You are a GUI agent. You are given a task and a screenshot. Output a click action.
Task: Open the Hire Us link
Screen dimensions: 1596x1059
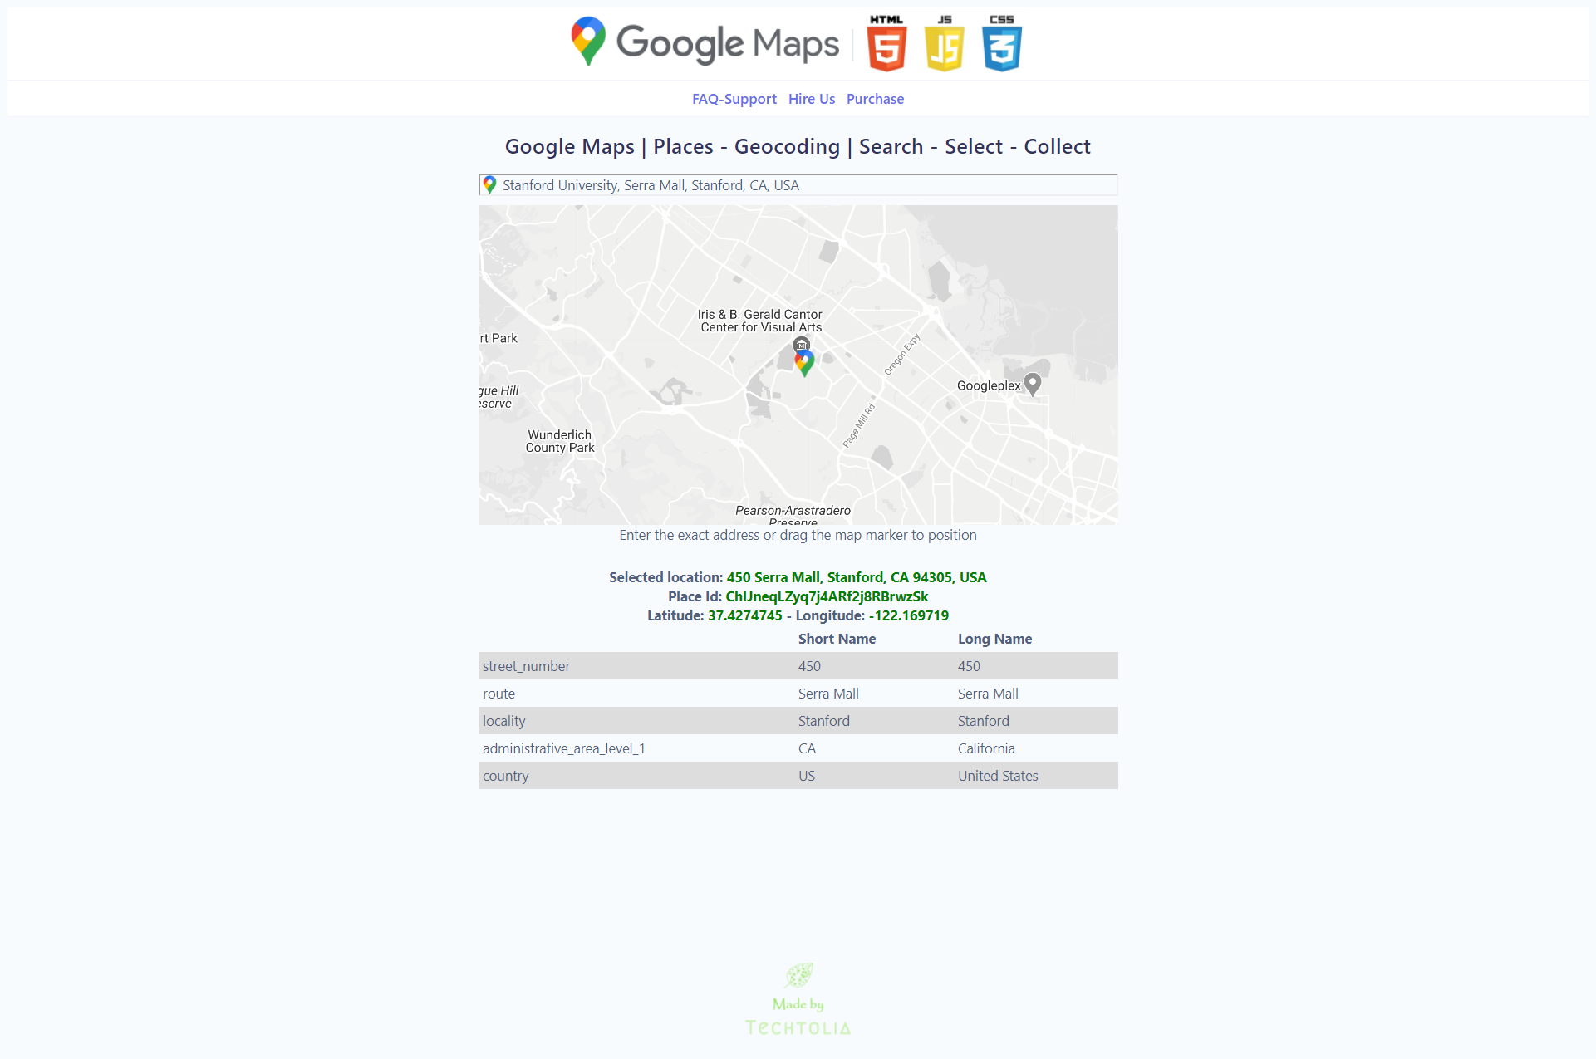(812, 99)
